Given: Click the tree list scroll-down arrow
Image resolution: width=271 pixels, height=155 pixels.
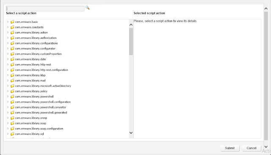Looking at the screenshot, I should (x=131, y=133).
